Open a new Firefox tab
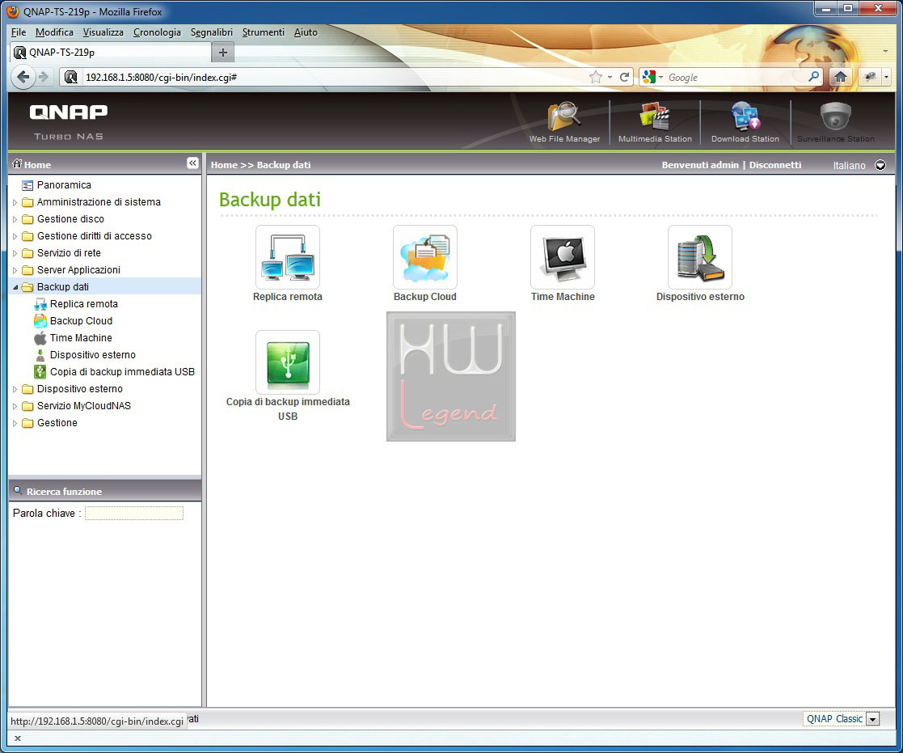This screenshot has width=903, height=753. click(223, 53)
